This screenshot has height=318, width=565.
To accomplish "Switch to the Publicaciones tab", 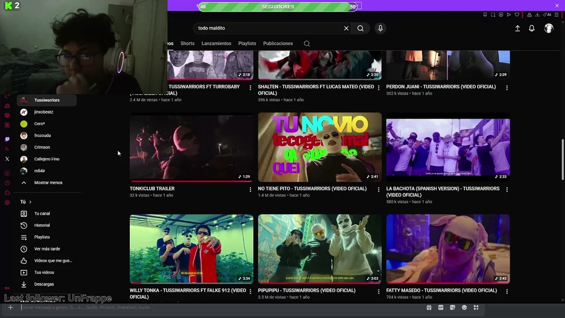I will (x=278, y=44).
